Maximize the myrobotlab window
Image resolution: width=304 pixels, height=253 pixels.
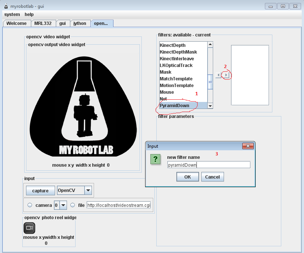[x=283, y=6]
